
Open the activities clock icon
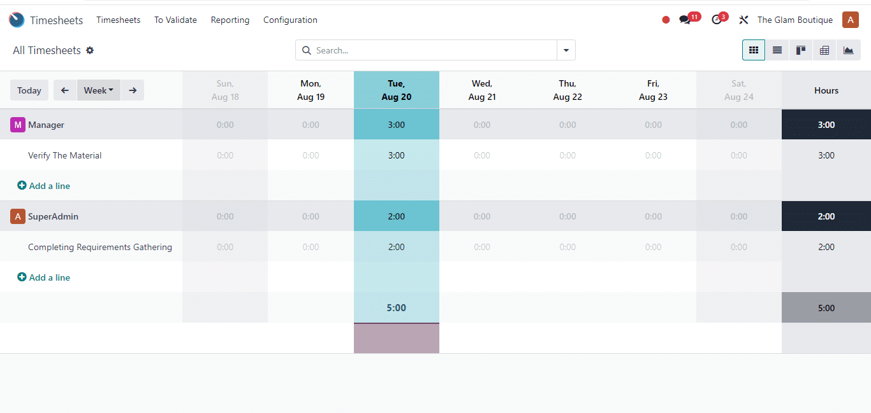pos(717,20)
